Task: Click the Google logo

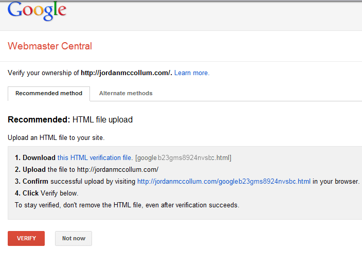Action: click(x=37, y=11)
